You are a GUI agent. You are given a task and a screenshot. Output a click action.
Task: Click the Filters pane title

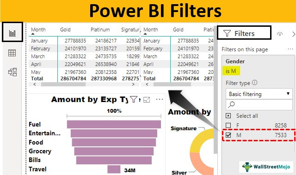pos(245,34)
